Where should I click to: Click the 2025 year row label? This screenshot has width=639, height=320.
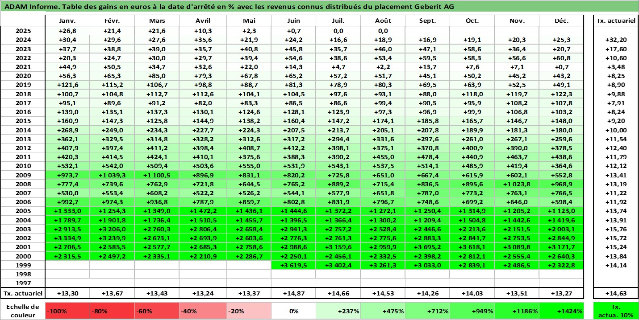tap(23, 31)
